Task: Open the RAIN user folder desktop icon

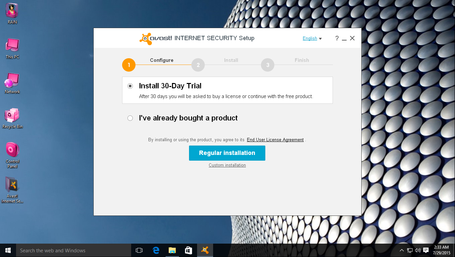Action: [12, 14]
